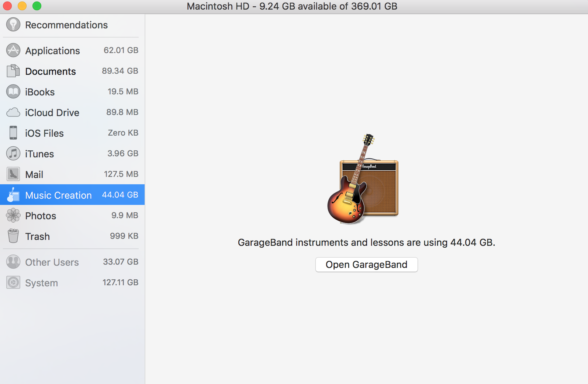Click the 89.34 GB Documents size
The height and width of the screenshot is (384, 588).
120,71
